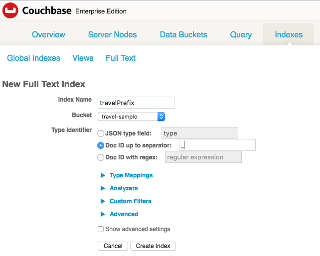This screenshot has width=320, height=256.
Task: Click the Couchbase logo icon
Action: (10, 10)
